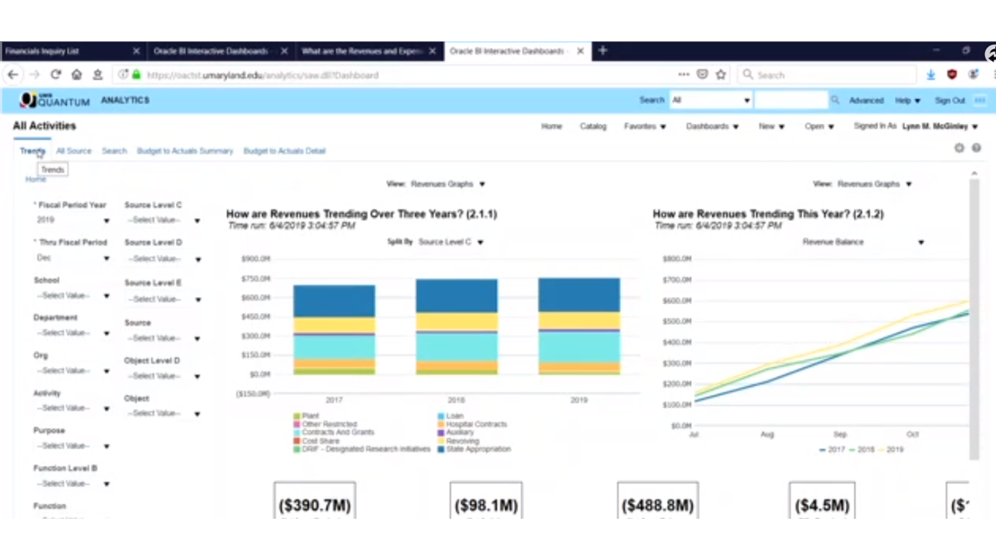996x560 pixels.
Task: Click the State Appropriation legend color swatch
Action: tap(440, 450)
